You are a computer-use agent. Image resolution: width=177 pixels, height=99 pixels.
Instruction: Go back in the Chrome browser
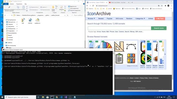point(87,6)
